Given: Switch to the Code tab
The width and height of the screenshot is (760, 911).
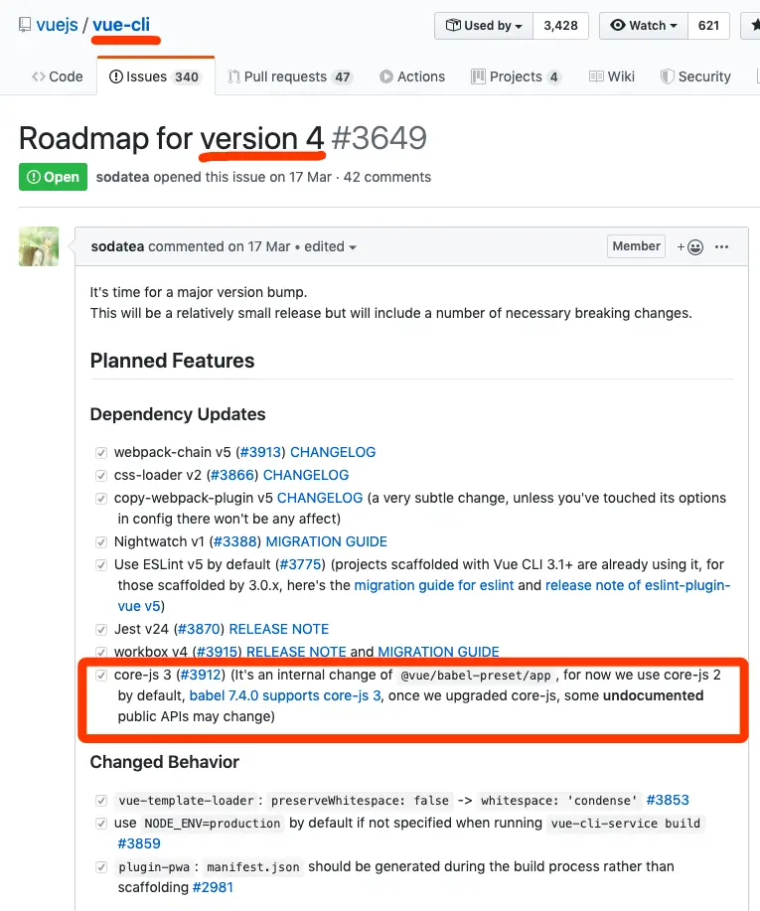Looking at the screenshot, I should [x=58, y=76].
